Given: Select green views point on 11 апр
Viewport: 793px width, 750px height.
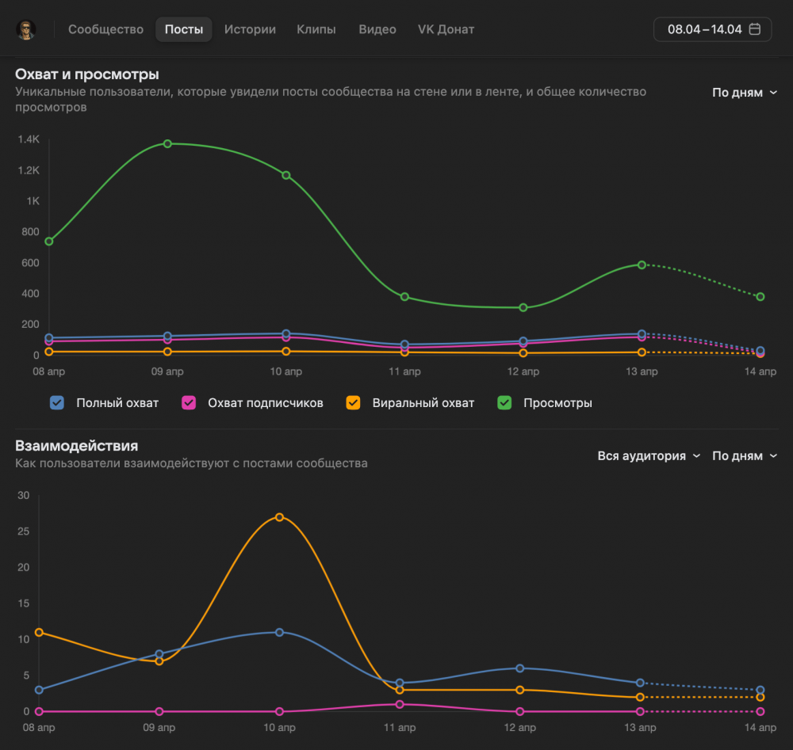Looking at the screenshot, I should coord(404,297).
